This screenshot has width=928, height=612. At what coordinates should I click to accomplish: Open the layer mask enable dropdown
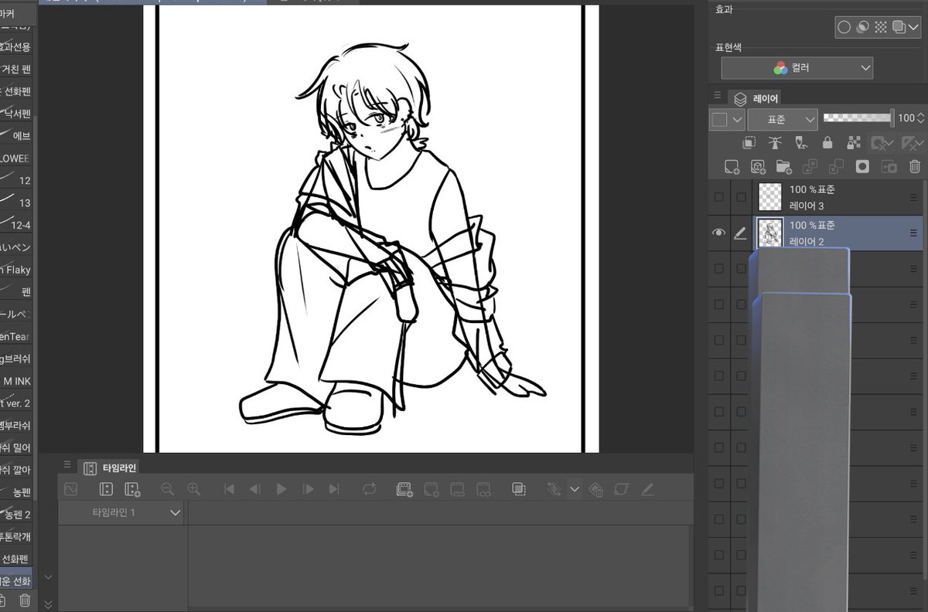pyautogui.click(x=882, y=143)
